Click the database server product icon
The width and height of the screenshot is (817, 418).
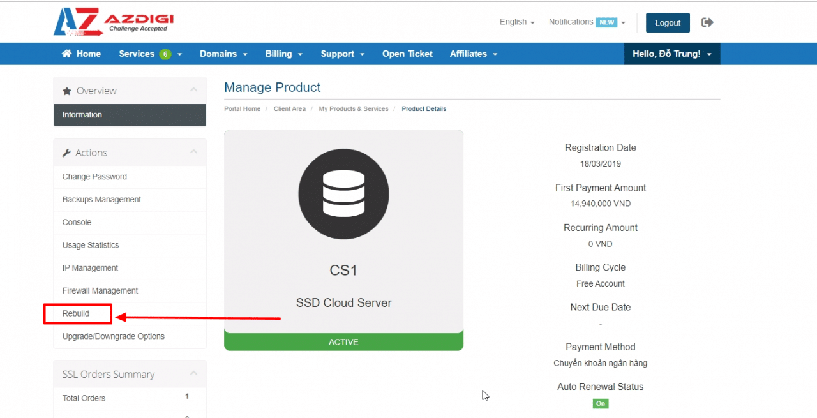point(343,194)
